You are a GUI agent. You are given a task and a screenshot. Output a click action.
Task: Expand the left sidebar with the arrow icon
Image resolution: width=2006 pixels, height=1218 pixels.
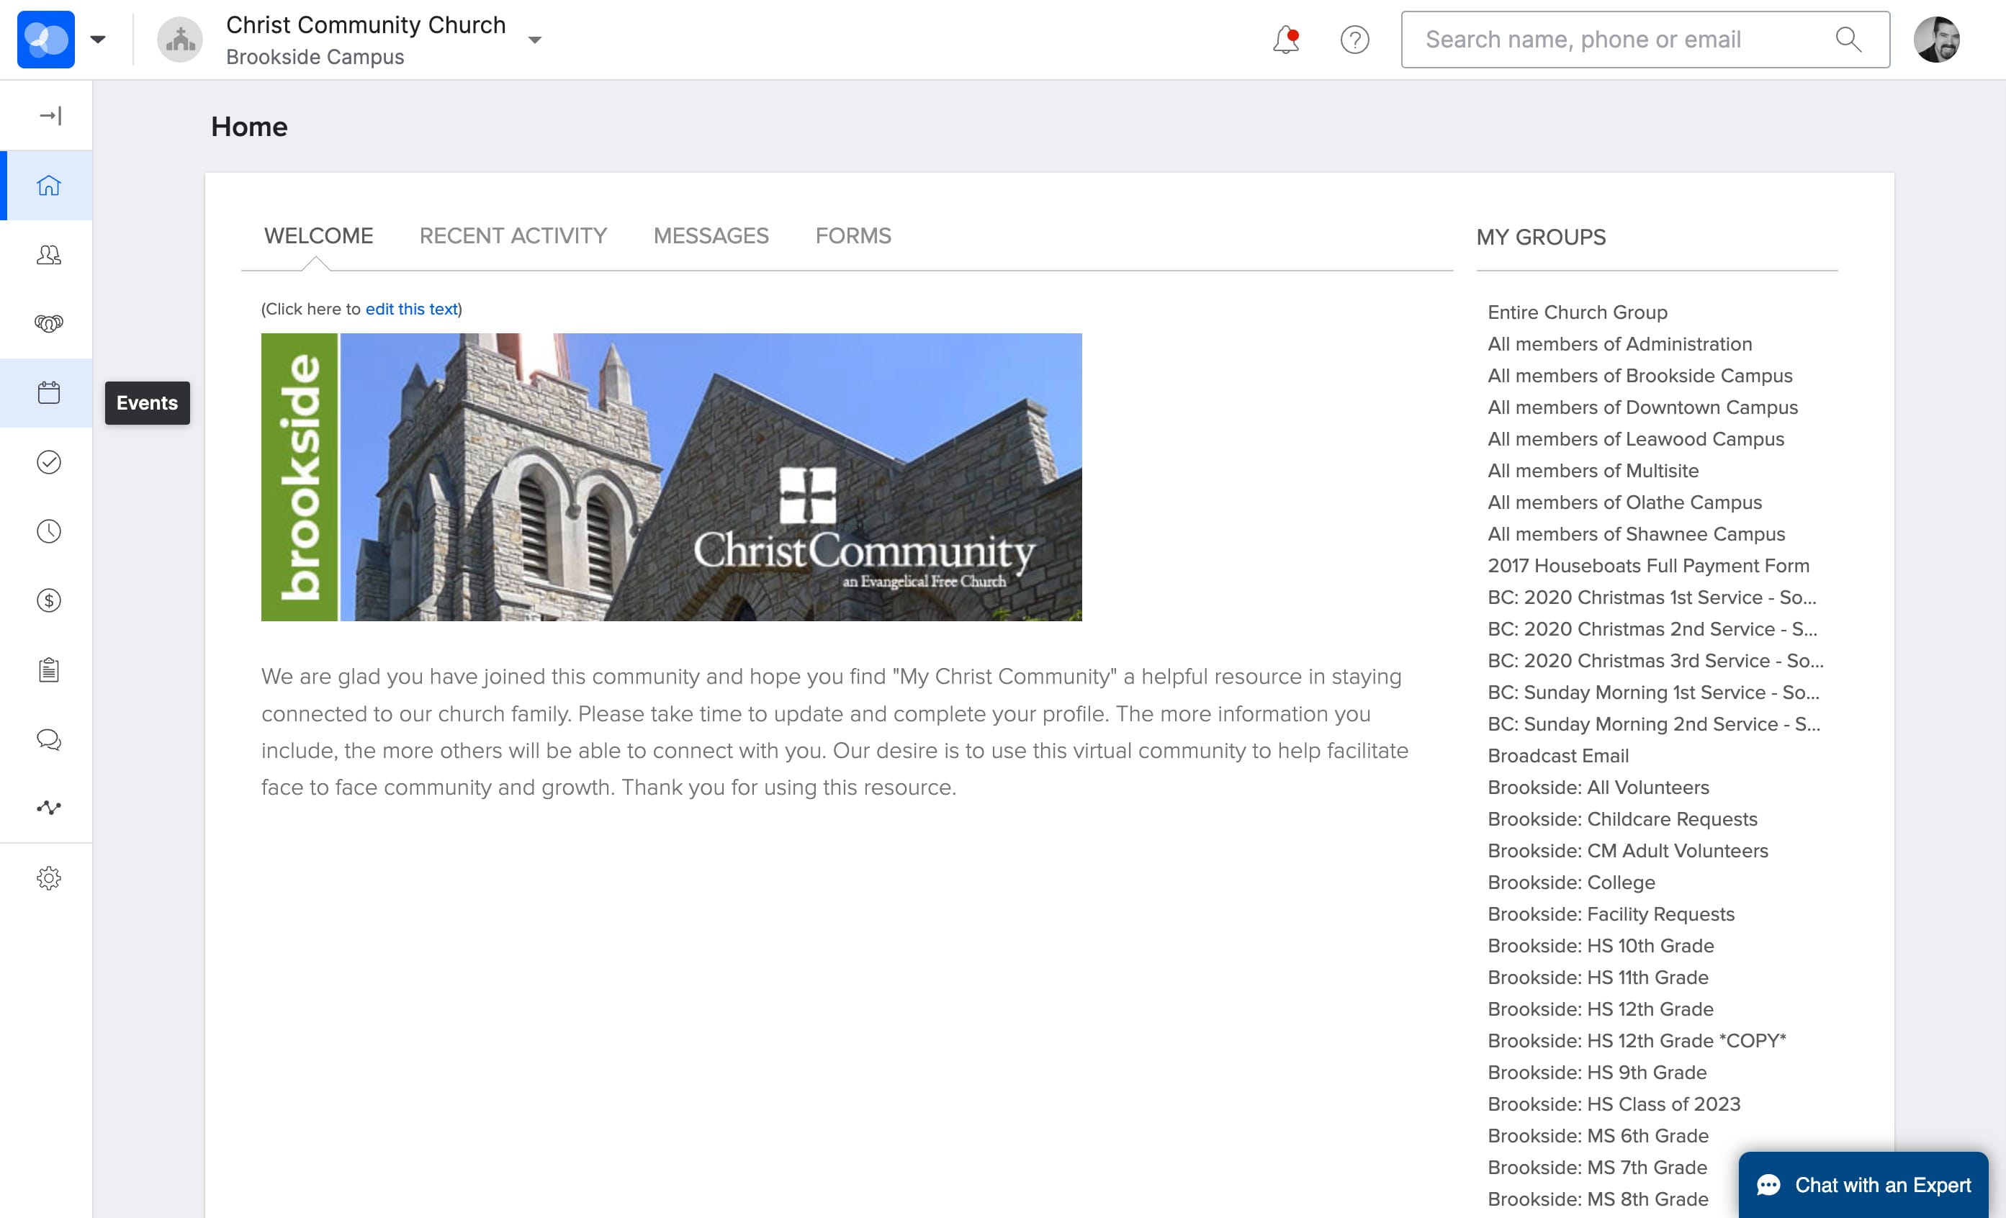point(50,116)
